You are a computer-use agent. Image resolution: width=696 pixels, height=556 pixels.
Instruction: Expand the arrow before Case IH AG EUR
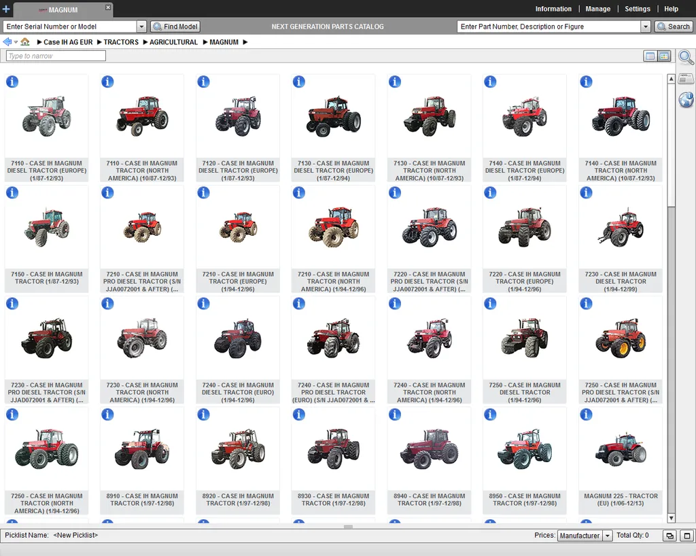click(x=39, y=42)
